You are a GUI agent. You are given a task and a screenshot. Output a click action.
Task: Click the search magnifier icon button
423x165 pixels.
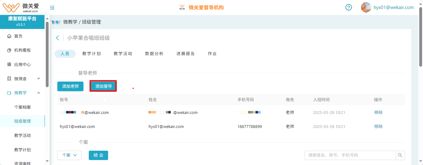pos(400,155)
